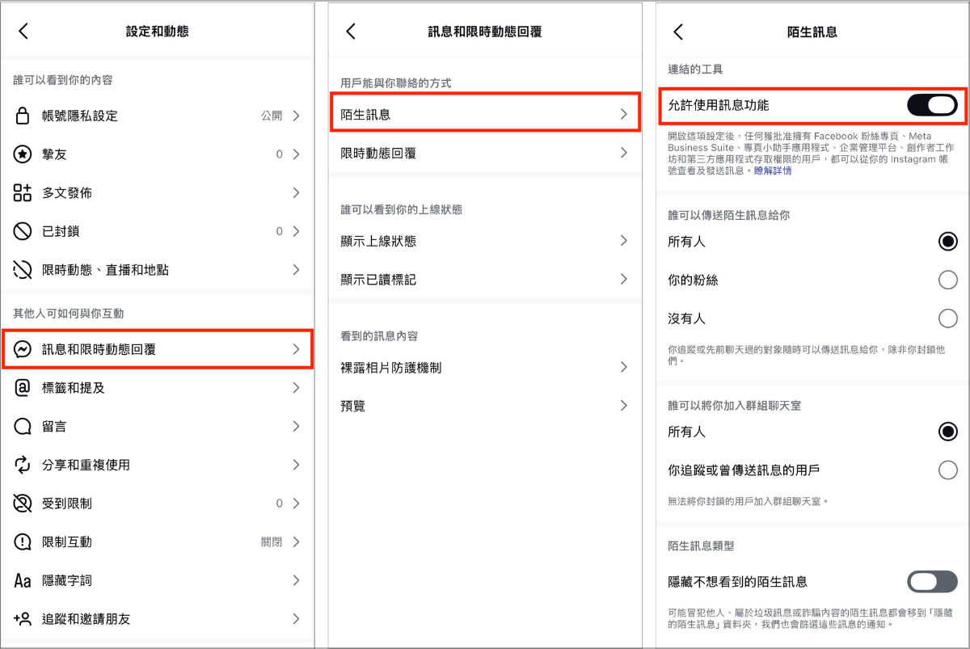
Task: Tap the alert icon beside 限制互動
Action: [23, 542]
